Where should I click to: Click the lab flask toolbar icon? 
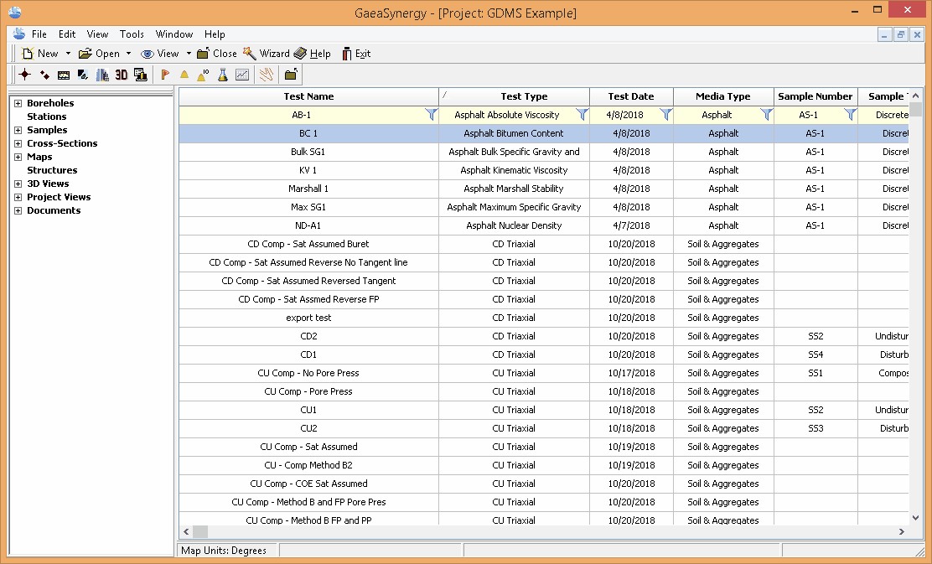(223, 75)
